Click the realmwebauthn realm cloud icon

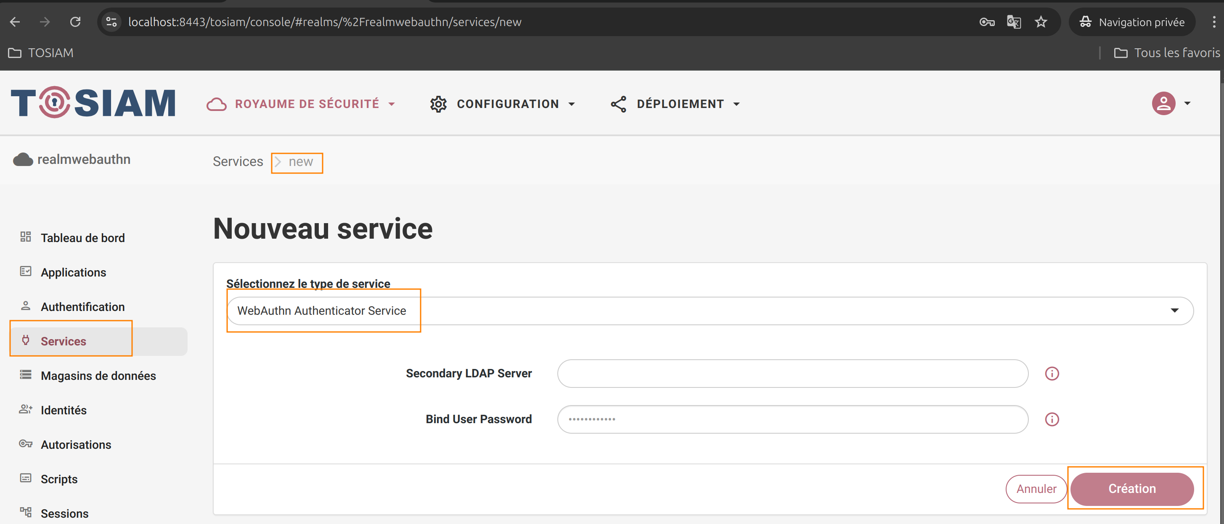23,160
